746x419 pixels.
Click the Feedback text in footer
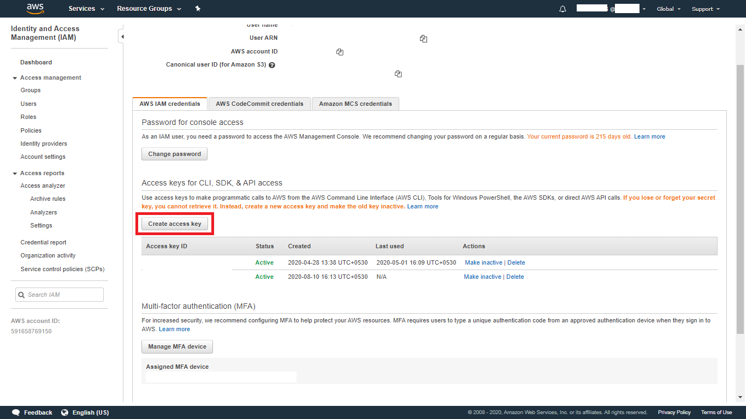point(38,412)
